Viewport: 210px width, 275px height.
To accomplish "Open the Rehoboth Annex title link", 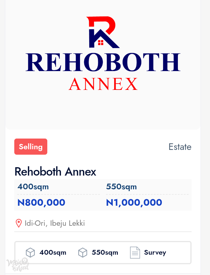I will tap(55, 171).
